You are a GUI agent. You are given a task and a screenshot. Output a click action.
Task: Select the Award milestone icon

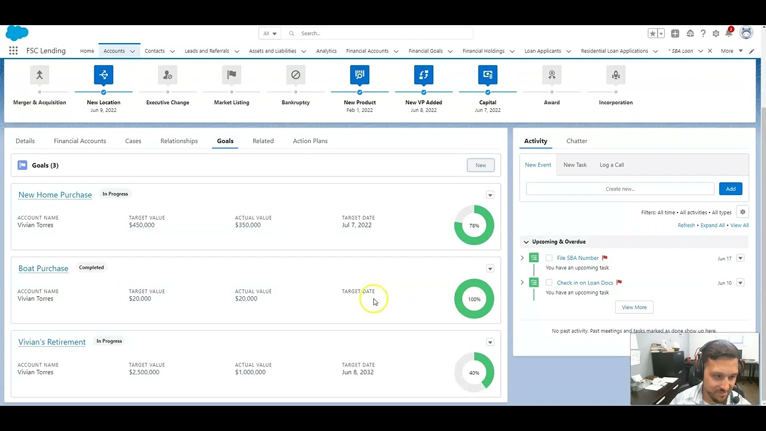(x=552, y=75)
